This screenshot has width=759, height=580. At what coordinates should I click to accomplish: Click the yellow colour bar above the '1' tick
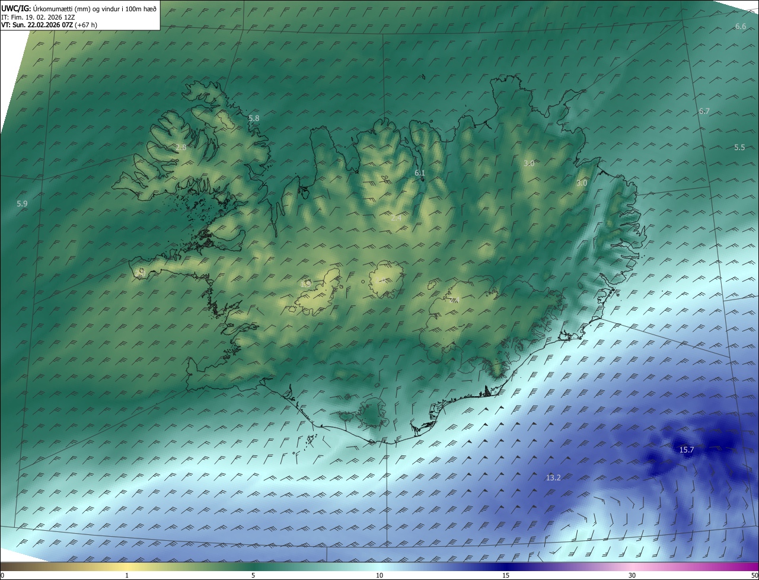(x=127, y=566)
